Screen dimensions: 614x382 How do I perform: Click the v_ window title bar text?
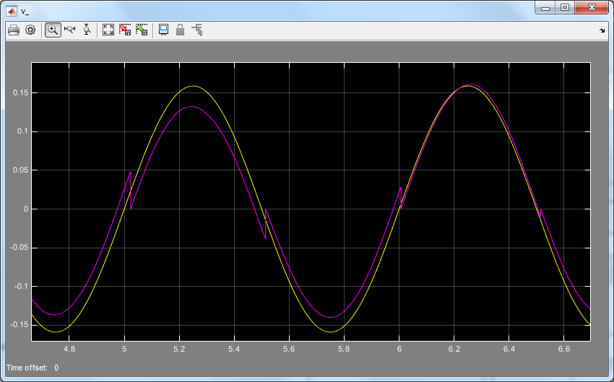point(26,9)
